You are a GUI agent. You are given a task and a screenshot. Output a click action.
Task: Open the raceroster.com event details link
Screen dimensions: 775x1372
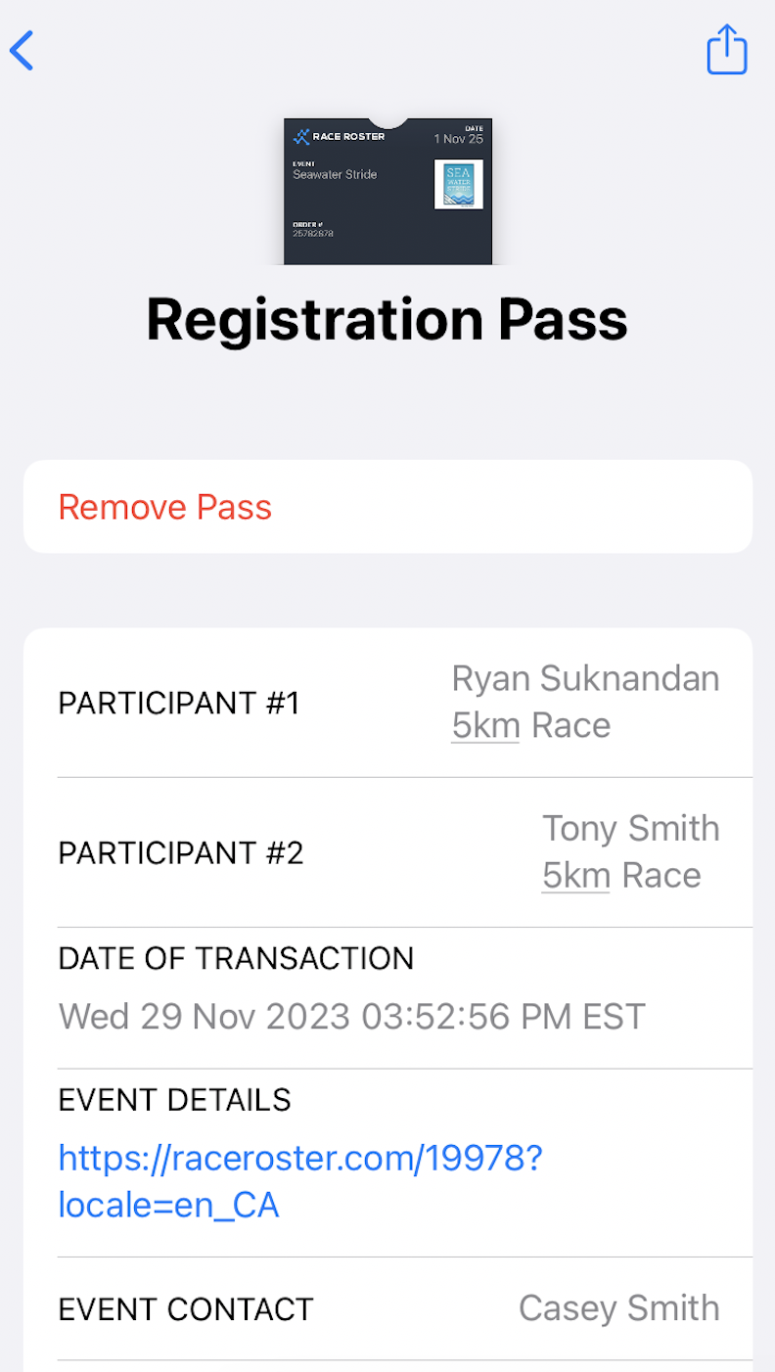click(299, 1181)
